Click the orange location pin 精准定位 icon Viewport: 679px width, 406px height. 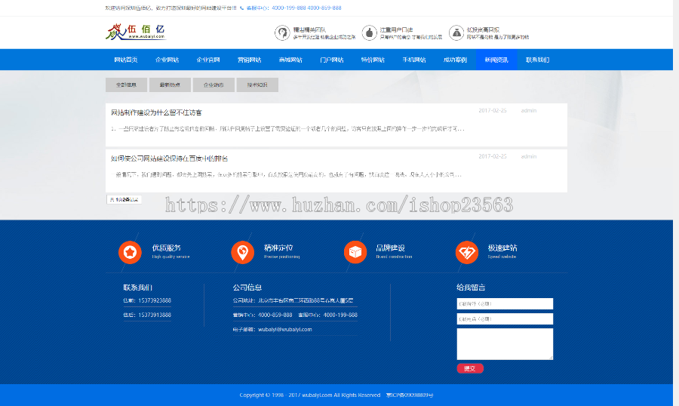tap(242, 252)
